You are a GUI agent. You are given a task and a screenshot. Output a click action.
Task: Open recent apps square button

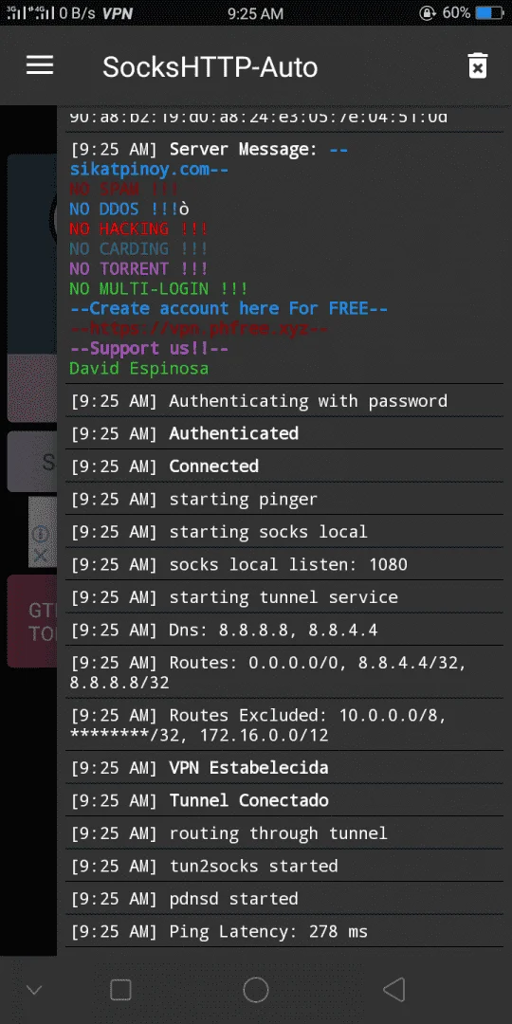click(x=120, y=990)
